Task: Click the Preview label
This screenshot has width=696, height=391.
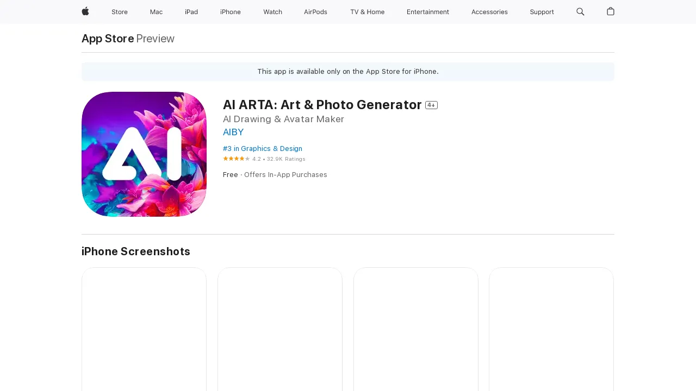Action: [x=156, y=39]
